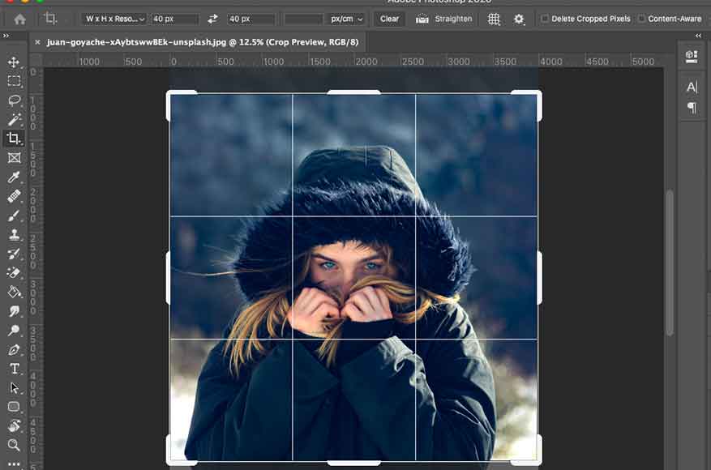Select the Rectangular Marquee tool
The image size is (711, 470).
click(14, 81)
